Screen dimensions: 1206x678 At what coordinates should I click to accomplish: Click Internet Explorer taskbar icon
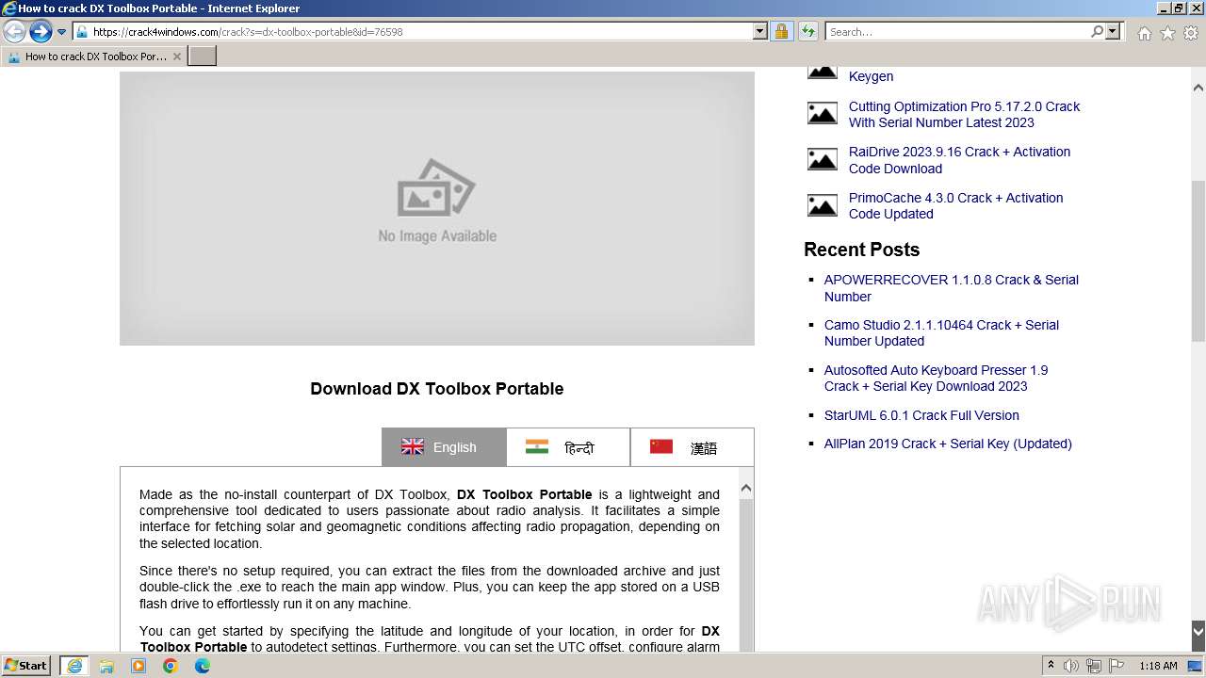[x=74, y=666]
